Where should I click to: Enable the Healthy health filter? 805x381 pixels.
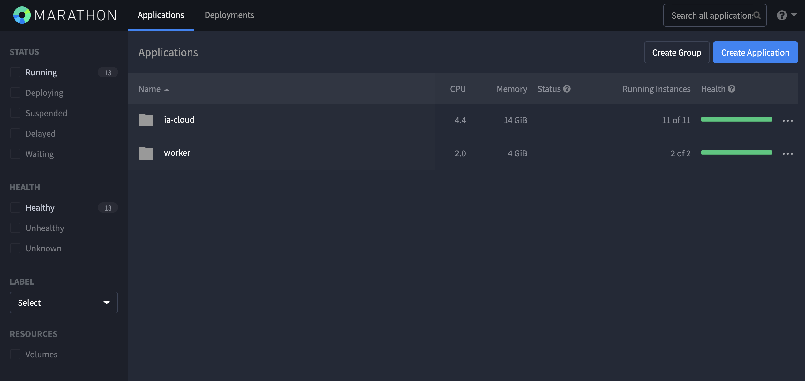(x=15, y=207)
